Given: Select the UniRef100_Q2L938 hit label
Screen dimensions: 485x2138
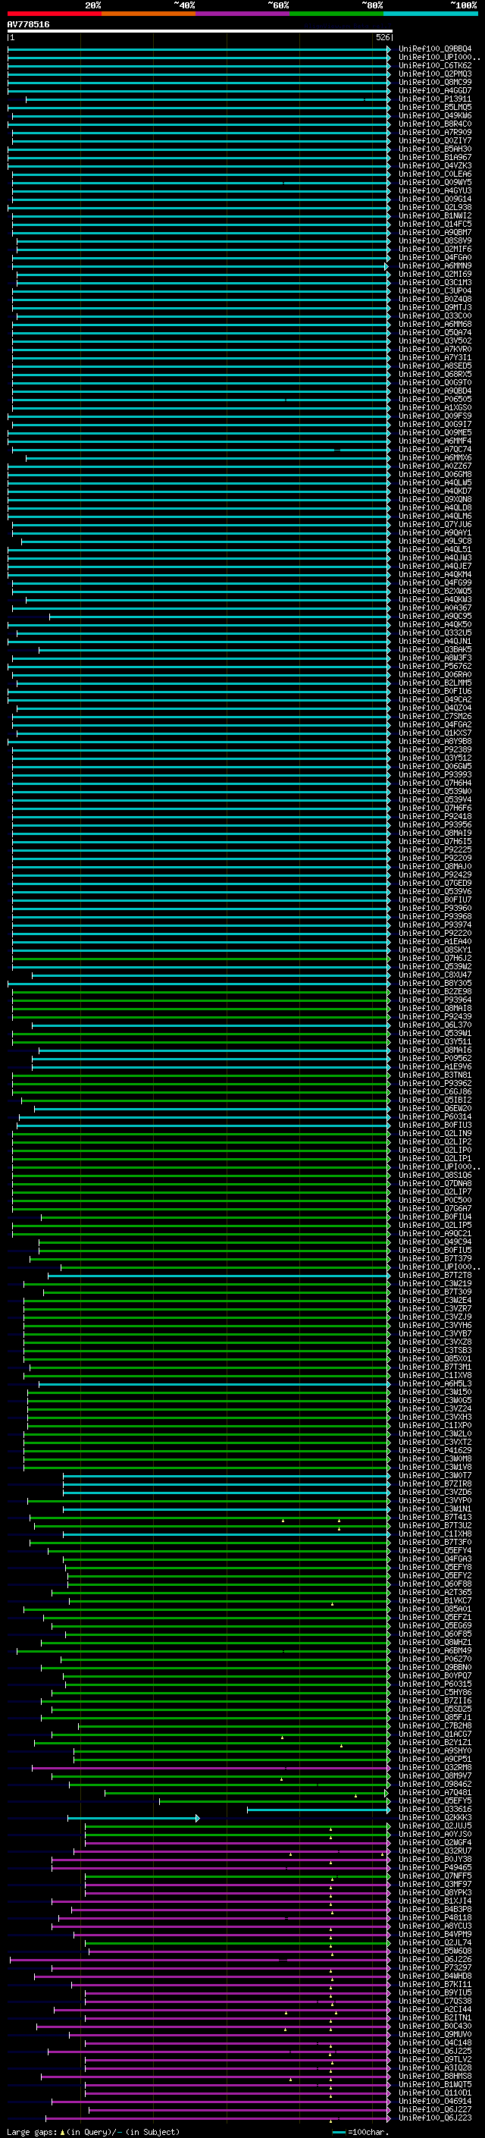Looking at the screenshot, I should tap(435, 208).
